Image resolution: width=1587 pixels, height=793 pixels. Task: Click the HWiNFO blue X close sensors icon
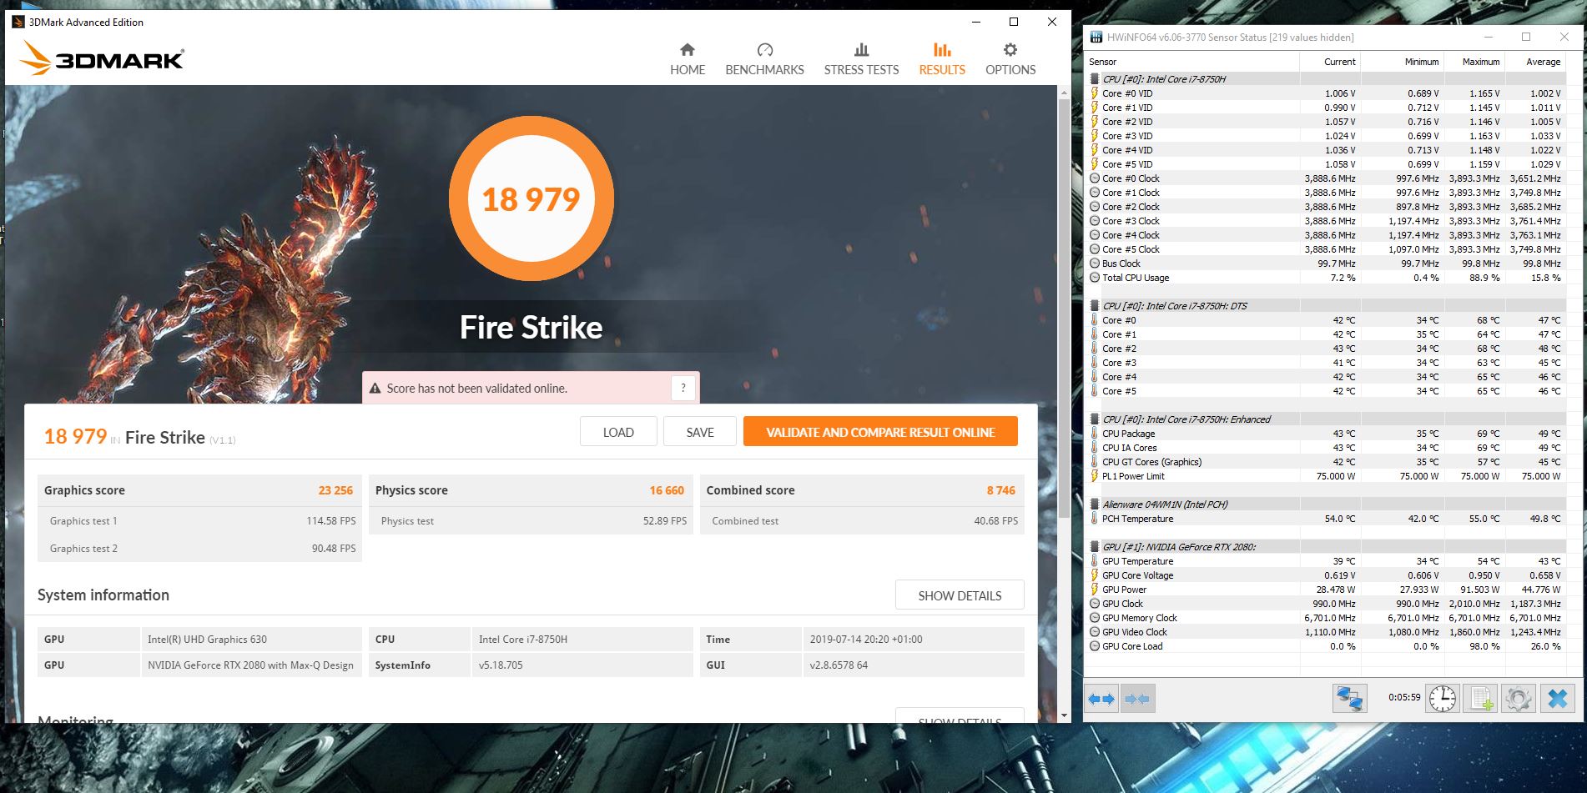tap(1557, 699)
